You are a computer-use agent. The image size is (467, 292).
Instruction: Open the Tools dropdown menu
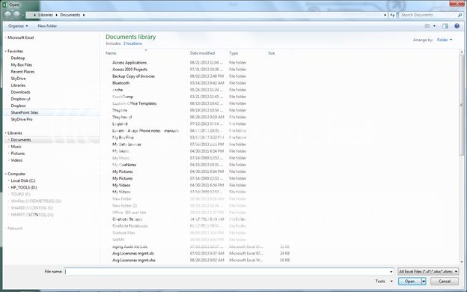click(384, 281)
